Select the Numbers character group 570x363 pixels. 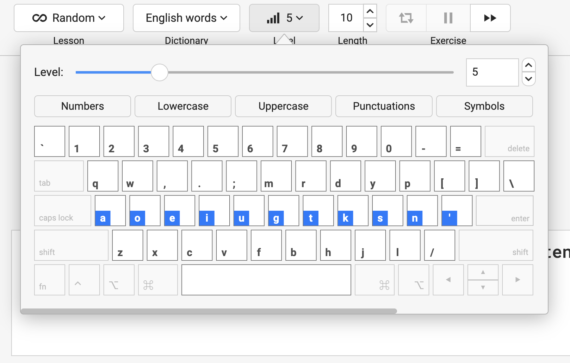82,106
